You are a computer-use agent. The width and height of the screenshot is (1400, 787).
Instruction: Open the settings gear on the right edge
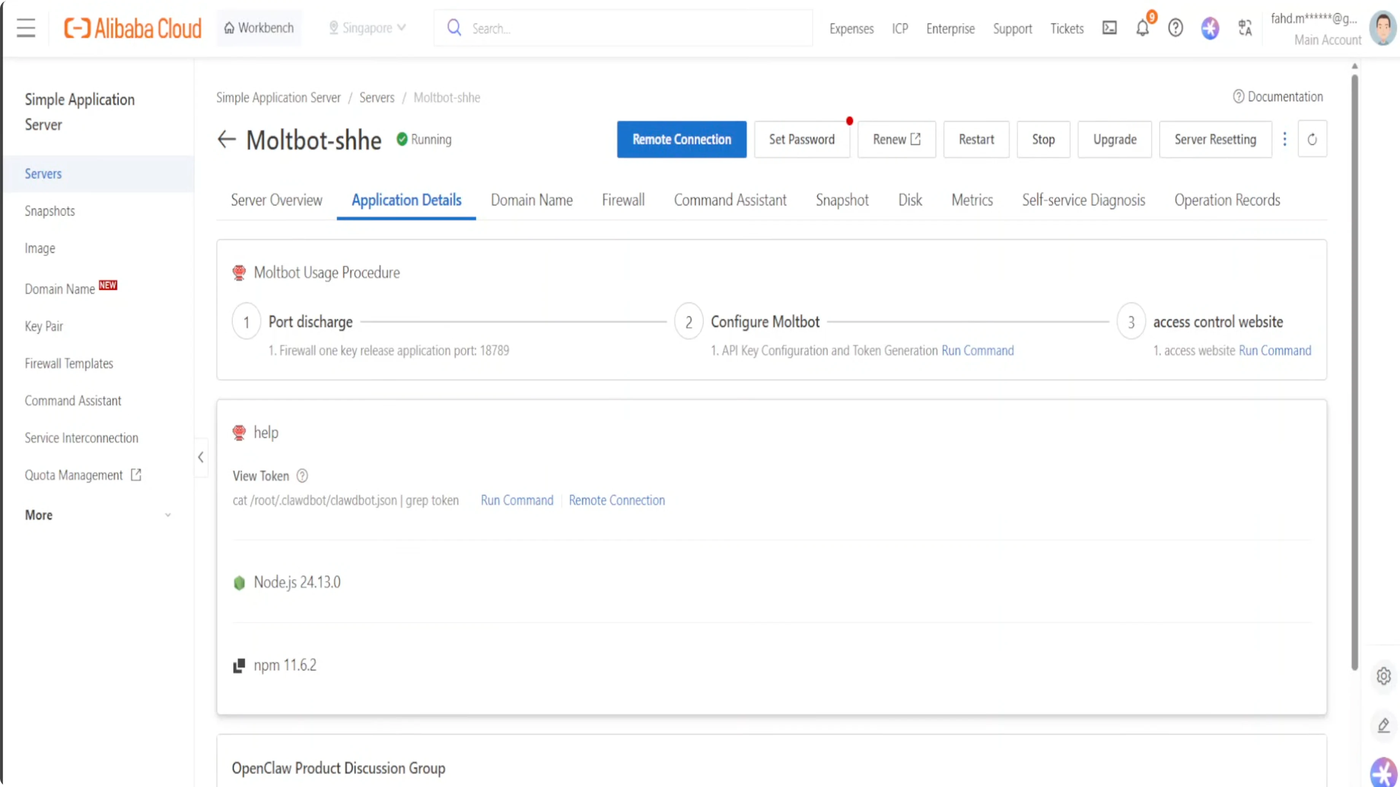click(1383, 676)
